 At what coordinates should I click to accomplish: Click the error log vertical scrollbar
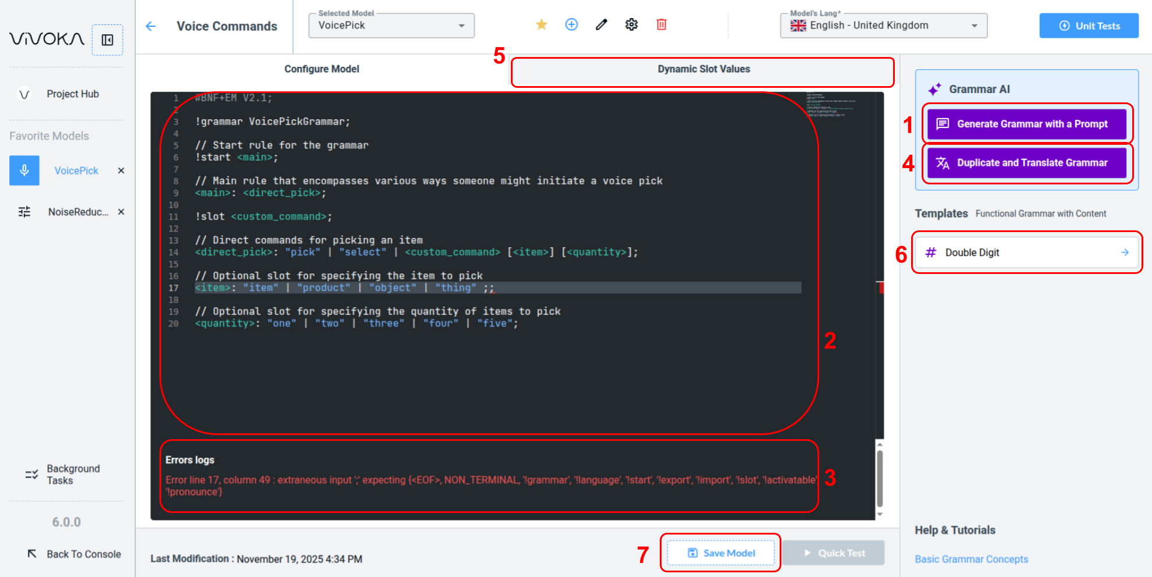[880, 479]
